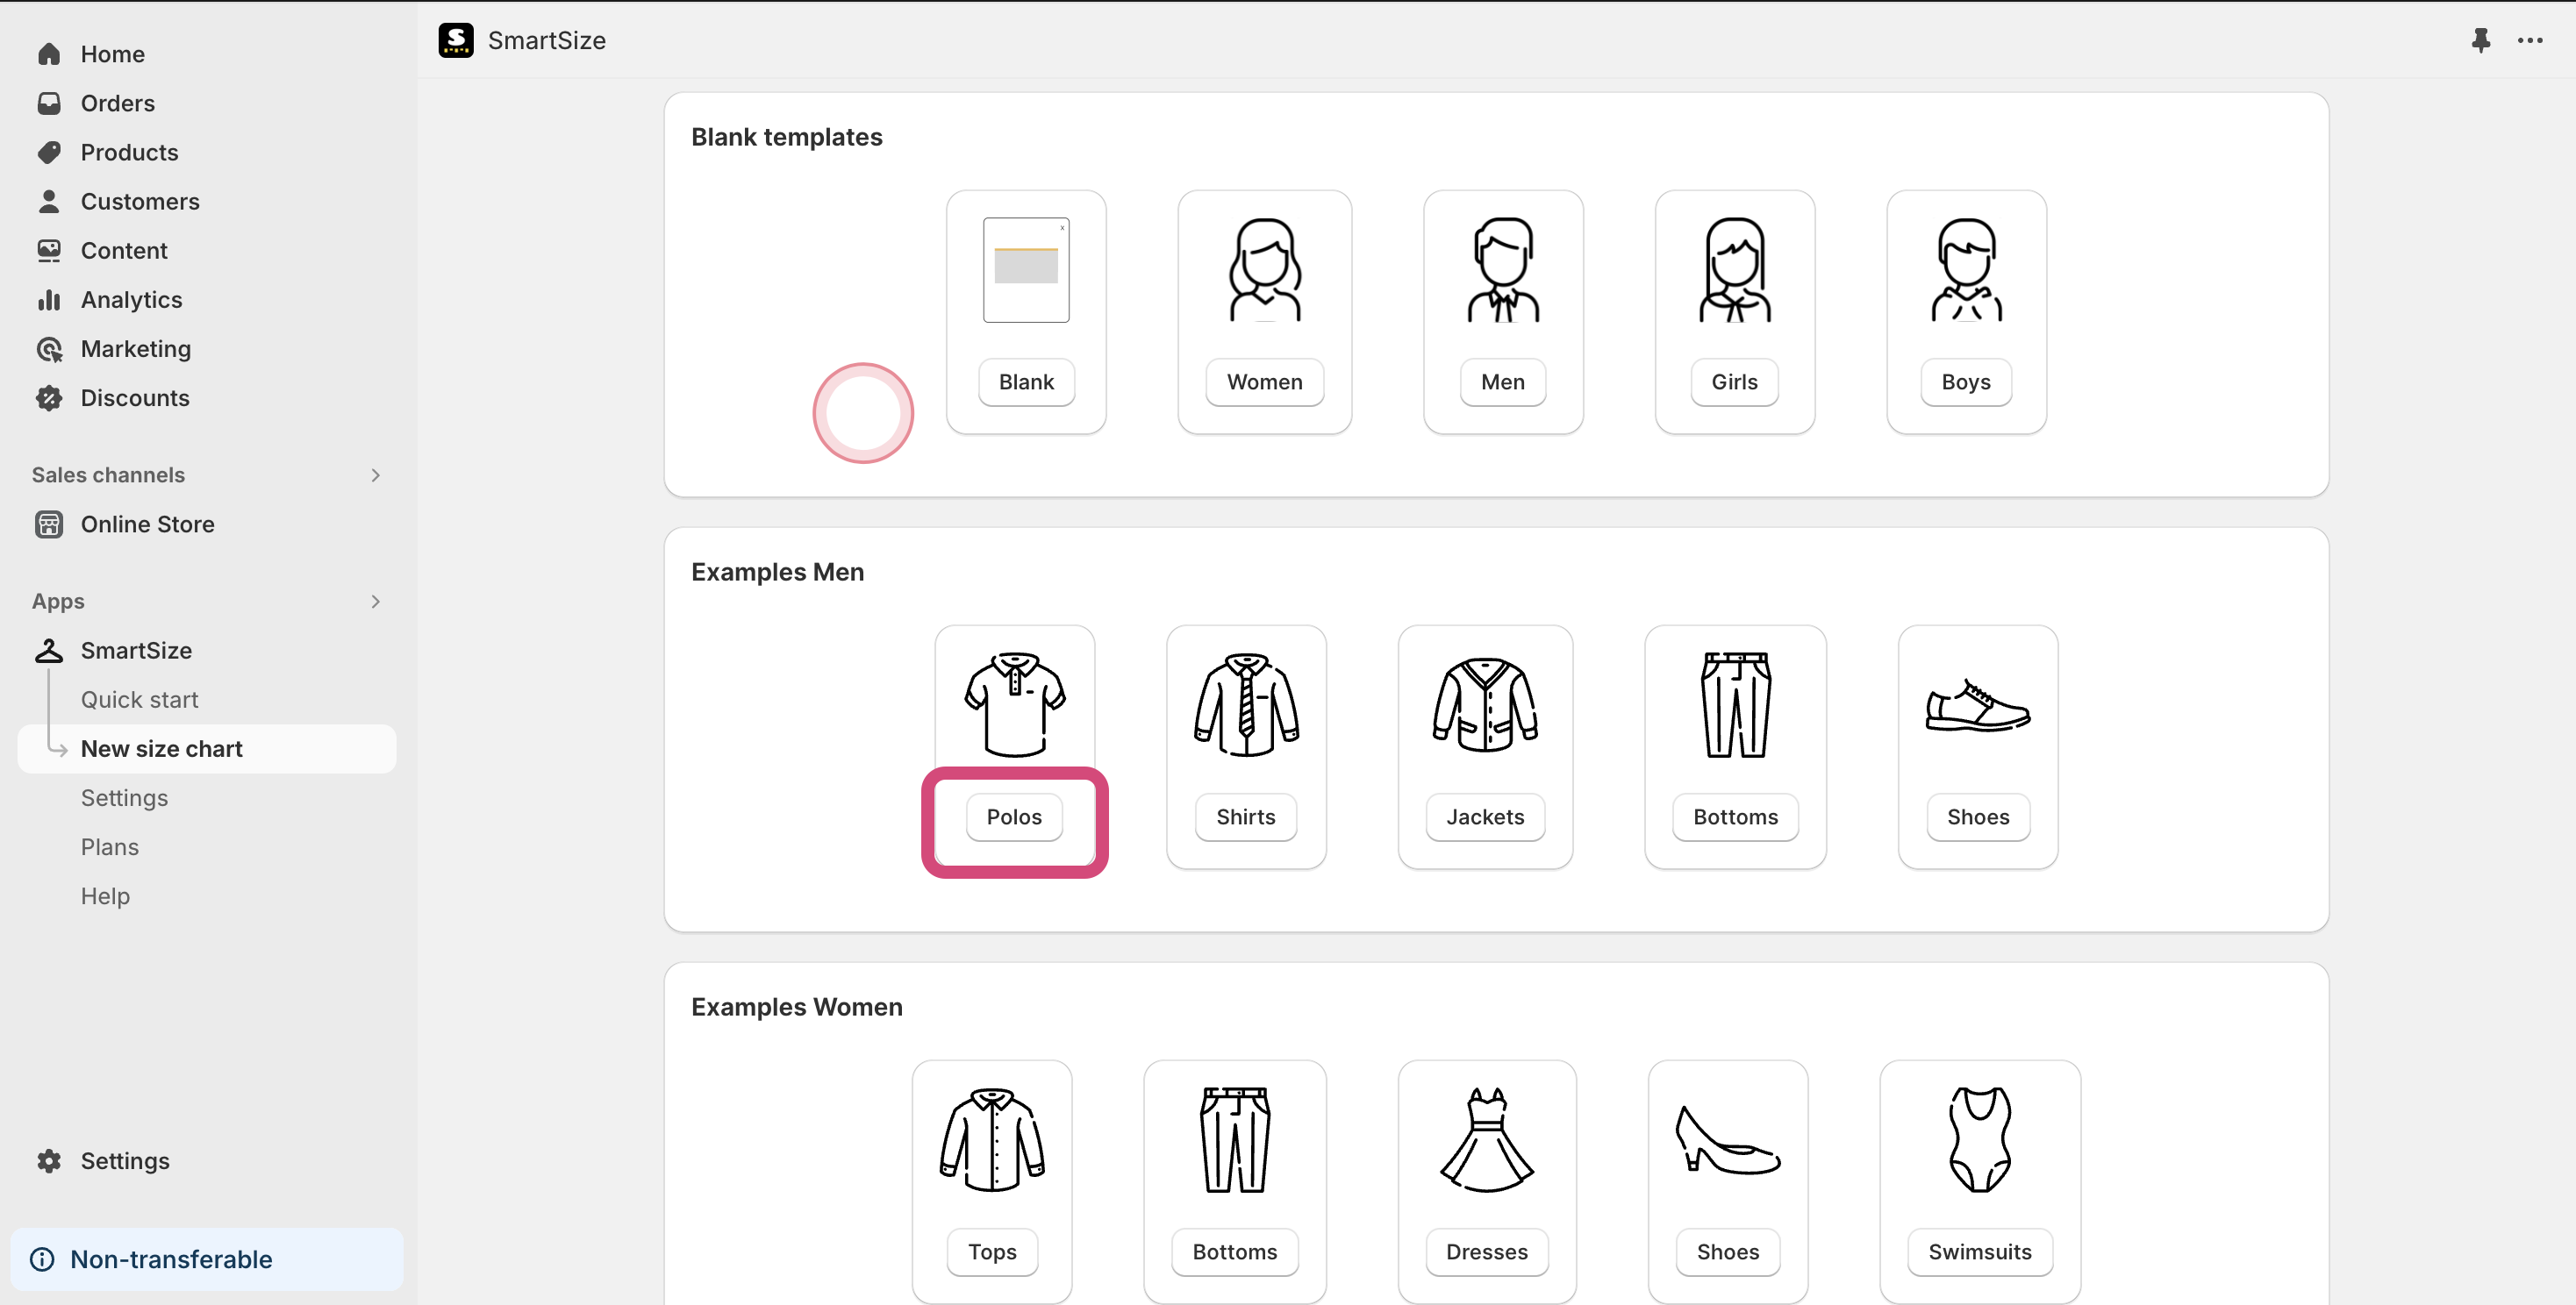Image resolution: width=2576 pixels, height=1305 pixels.
Task: Click the Online Store storefront icon
Action: [x=49, y=524]
